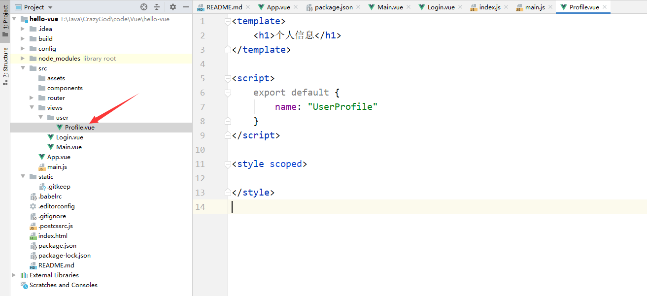The image size is (647, 296).
Task: Select the assets folder
Action: pos(56,78)
